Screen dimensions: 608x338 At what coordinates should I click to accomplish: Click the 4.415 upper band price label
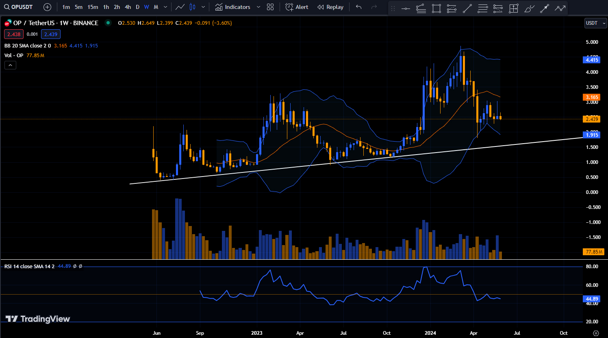click(592, 60)
